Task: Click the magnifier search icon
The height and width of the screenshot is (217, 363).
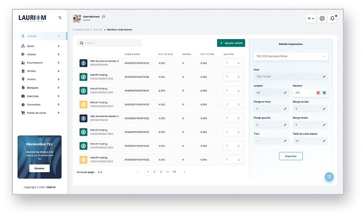Action: [x=81, y=43]
